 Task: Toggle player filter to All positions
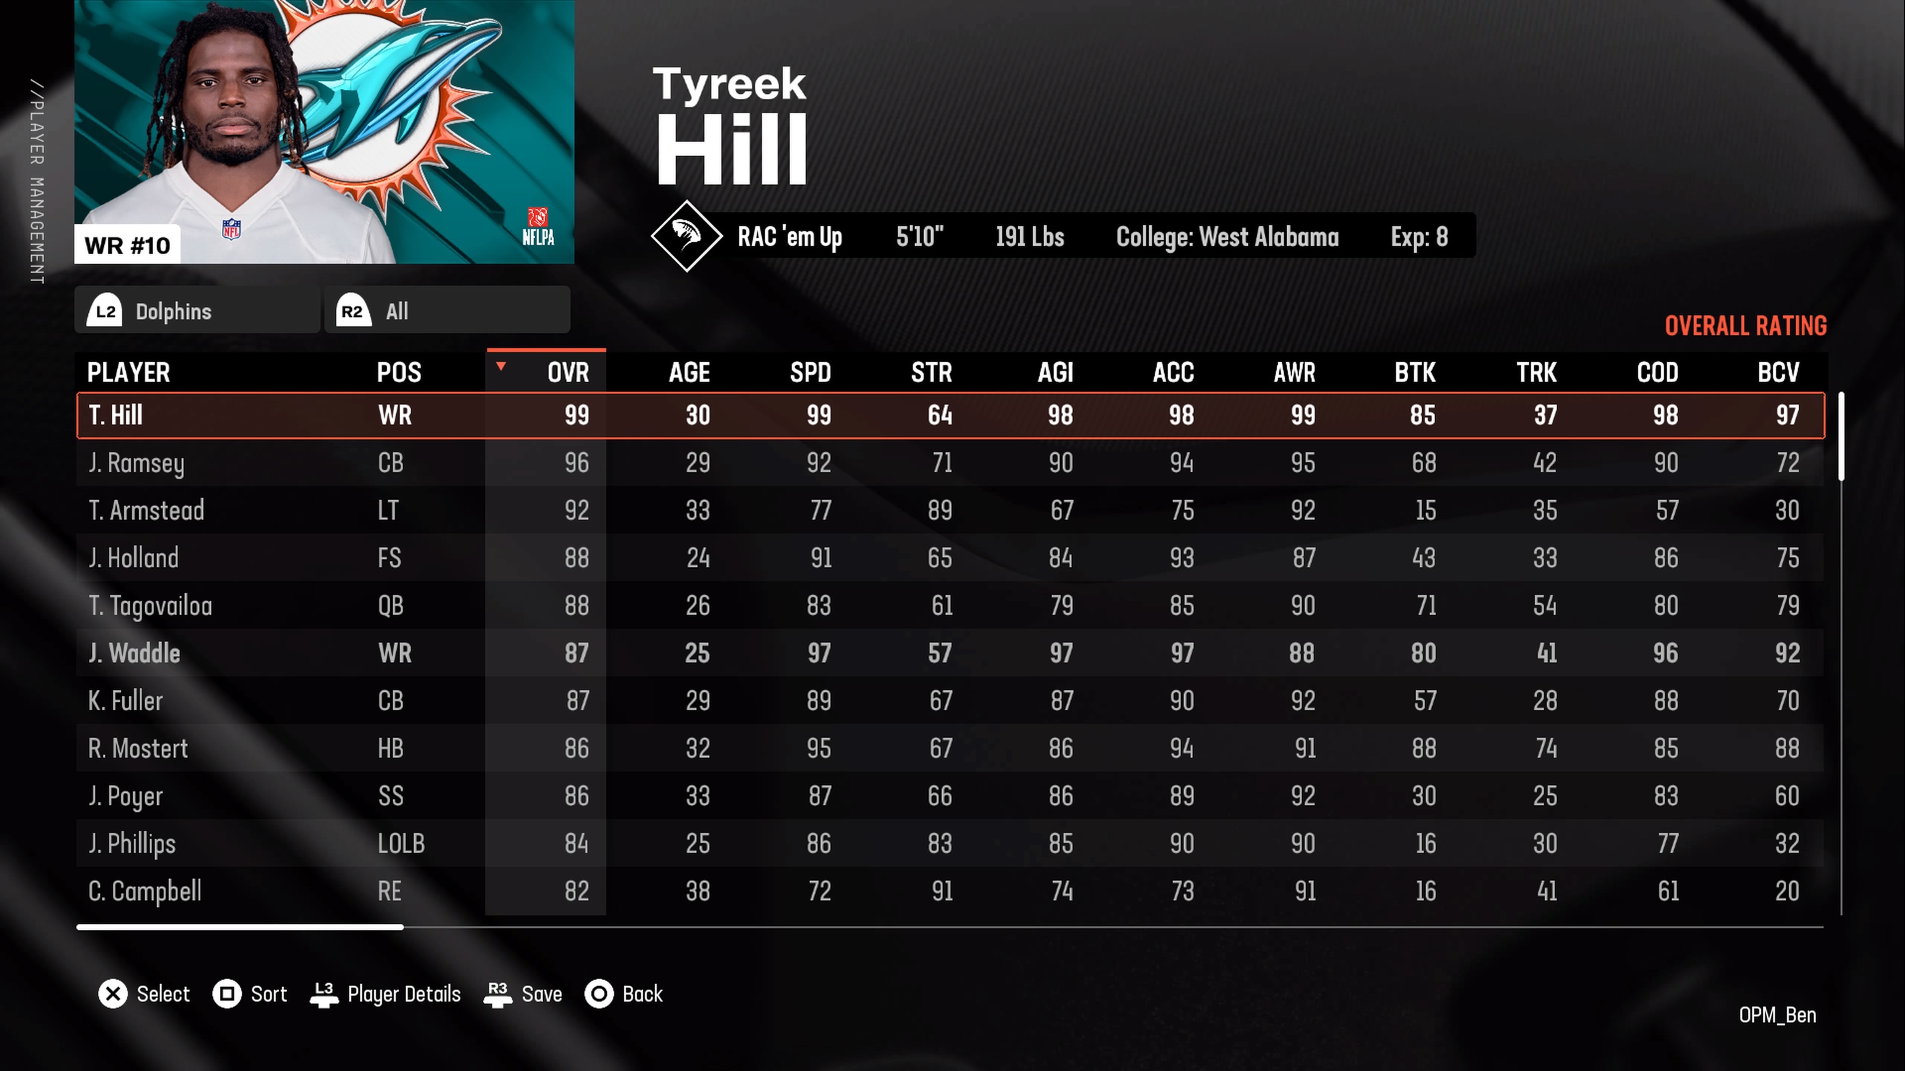[x=446, y=311]
